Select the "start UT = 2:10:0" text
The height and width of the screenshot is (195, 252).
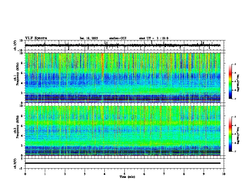154,38
